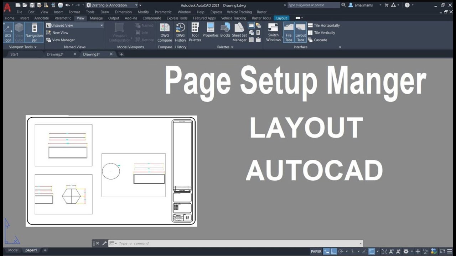Switch to the Output ribbon tab
Image resolution: width=456 pixels, height=256 pixels.
[x=114, y=18]
